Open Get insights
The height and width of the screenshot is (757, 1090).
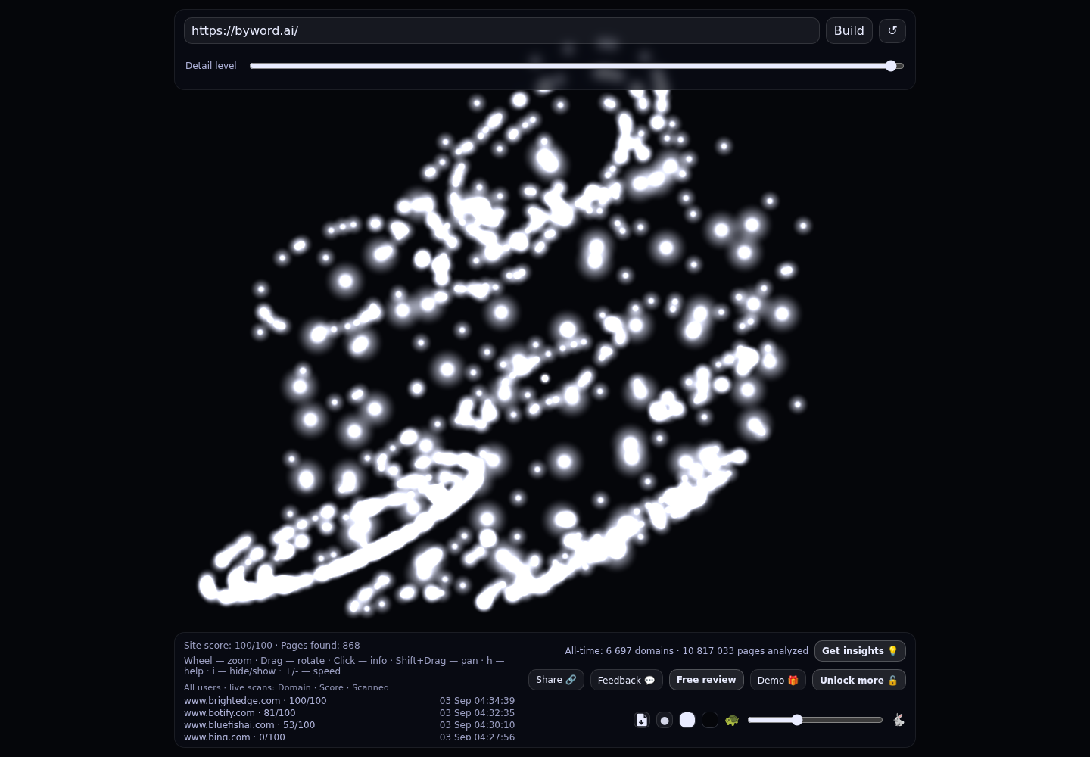pyautogui.click(x=860, y=651)
